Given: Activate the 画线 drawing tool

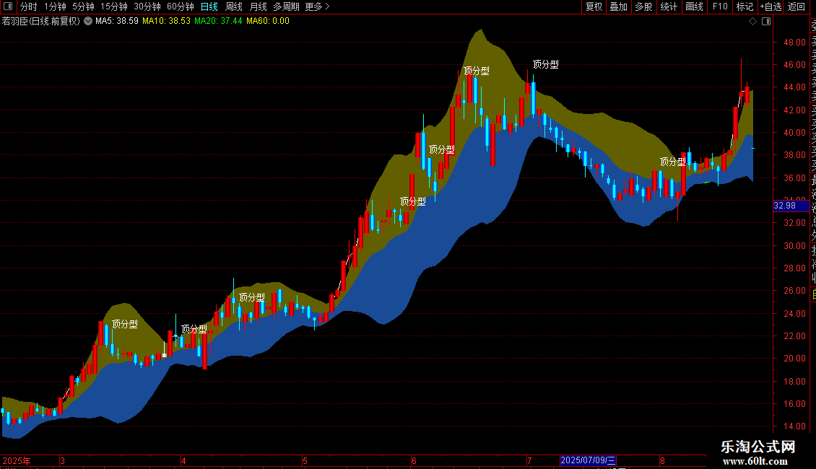Looking at the screenshot, I should [694, 6].
